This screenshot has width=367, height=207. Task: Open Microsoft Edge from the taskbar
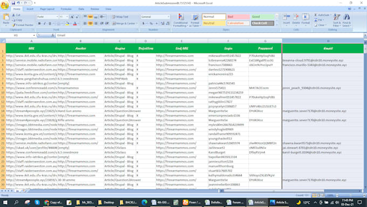tap(144, 202)
